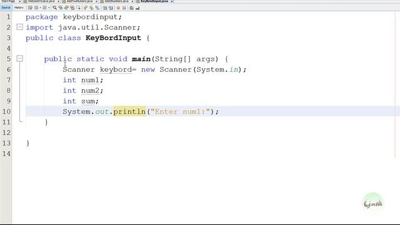Click the main method name
This screenshot has height=225, width=400.
pos(141,59)
